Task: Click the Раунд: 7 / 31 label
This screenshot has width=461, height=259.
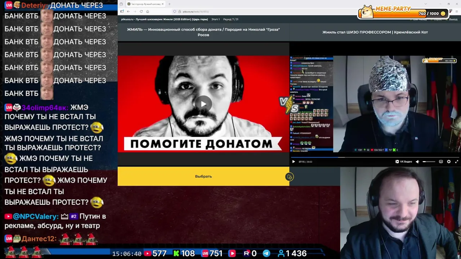Action: 230,19
